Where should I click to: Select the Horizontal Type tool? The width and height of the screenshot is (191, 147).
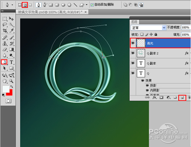click(11, 62)
